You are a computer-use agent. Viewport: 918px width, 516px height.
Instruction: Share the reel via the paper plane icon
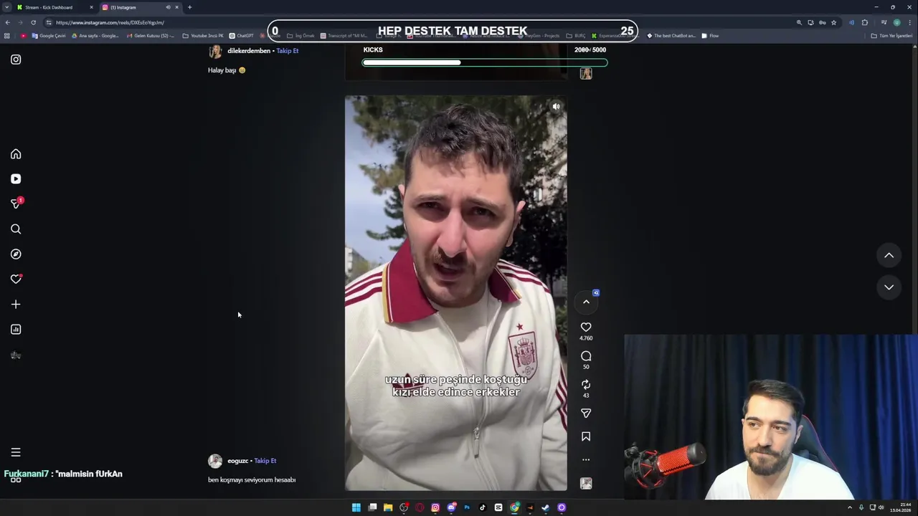pos(586,414)
